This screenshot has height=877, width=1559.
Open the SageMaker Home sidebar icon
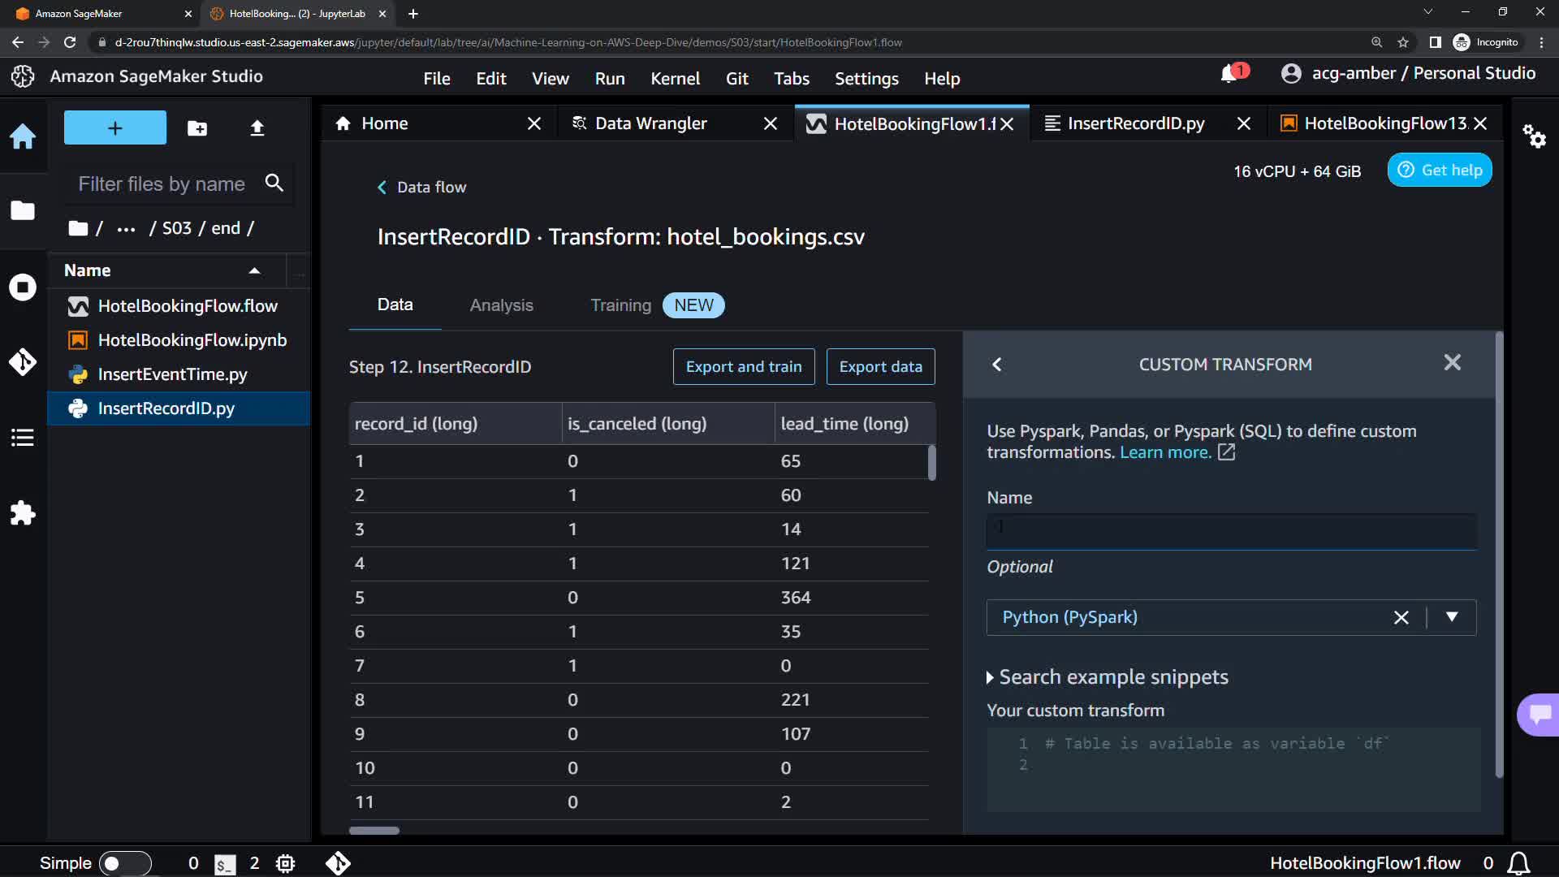[x=23, y=136]
